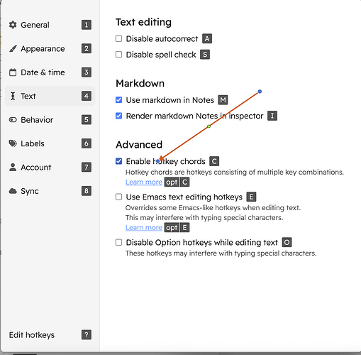Select the Appearance settings tab

tap(50, 48)
